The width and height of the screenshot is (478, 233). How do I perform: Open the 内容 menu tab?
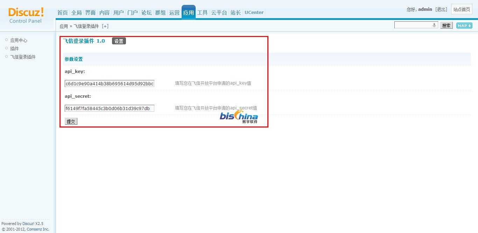click(105, 13)
